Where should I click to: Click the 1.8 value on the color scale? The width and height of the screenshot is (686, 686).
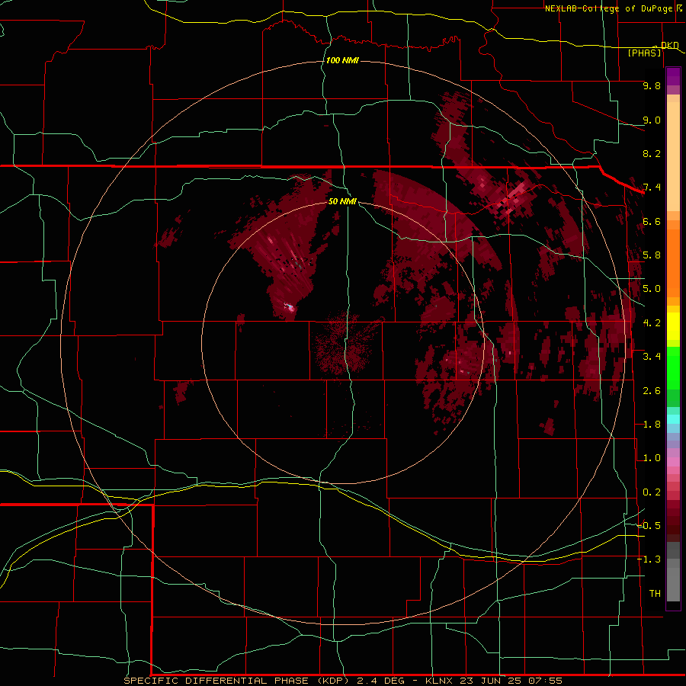click(652, 425)
